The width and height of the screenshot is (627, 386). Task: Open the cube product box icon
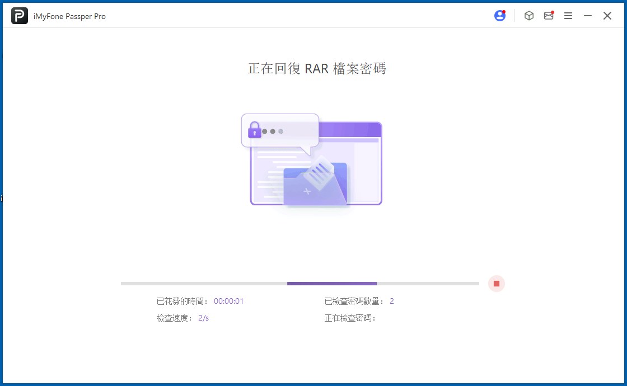529,16
